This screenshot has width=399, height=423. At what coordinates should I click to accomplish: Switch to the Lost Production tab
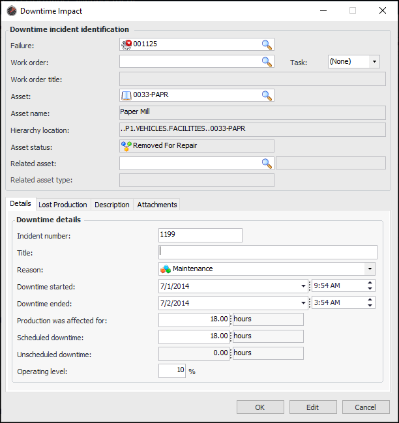63,205
